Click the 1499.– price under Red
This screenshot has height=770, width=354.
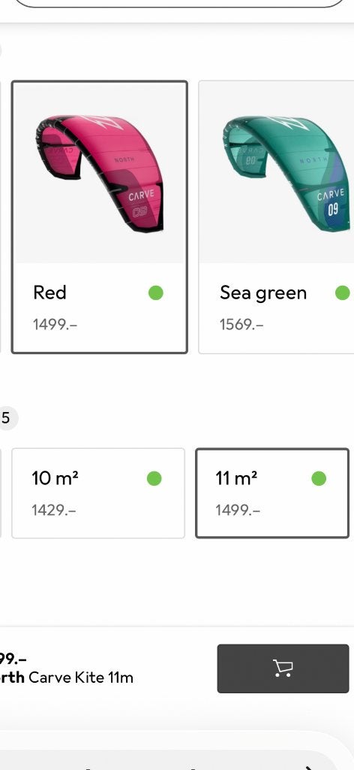tap(55, 325)
